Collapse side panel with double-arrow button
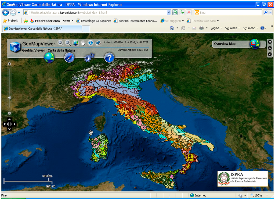 (270, 42)
